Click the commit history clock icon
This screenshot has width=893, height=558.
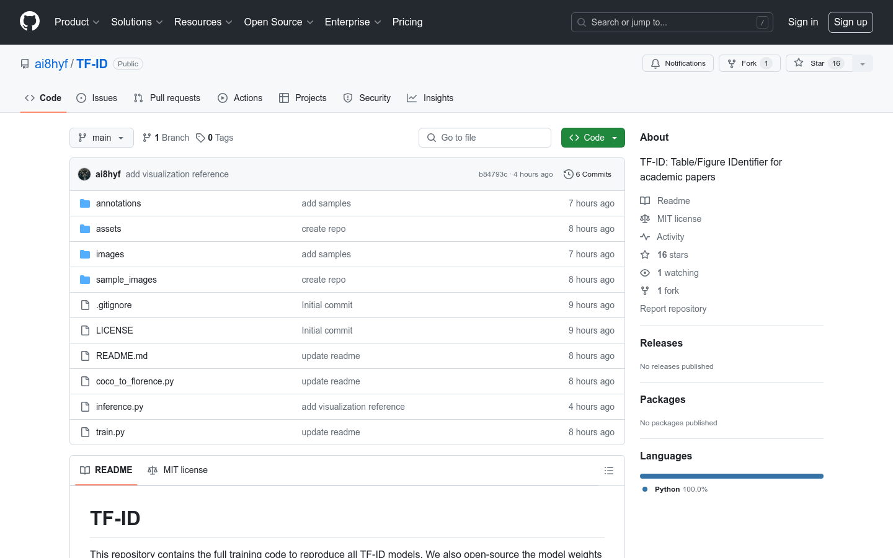[x=568, y=174]
